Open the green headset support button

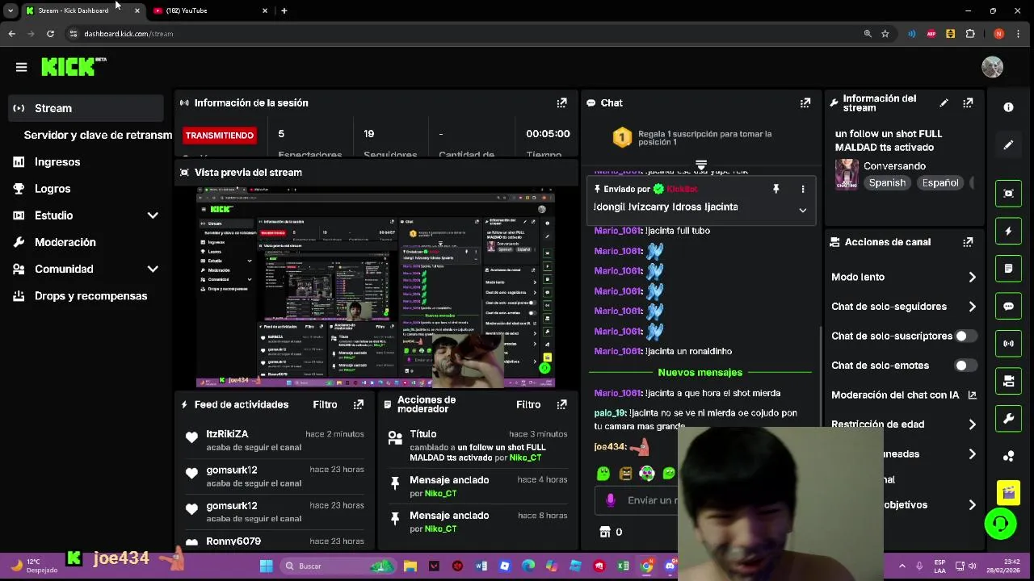[1000, 525]
